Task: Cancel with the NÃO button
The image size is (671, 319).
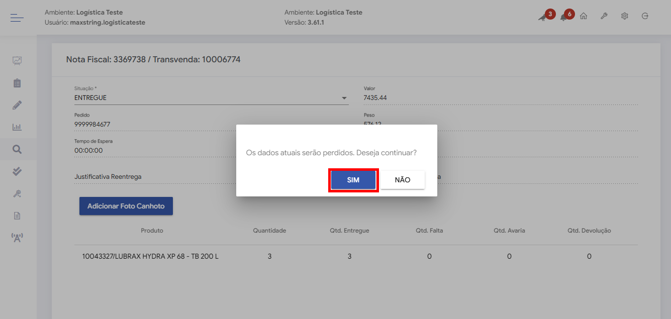Action: (403, 180)
